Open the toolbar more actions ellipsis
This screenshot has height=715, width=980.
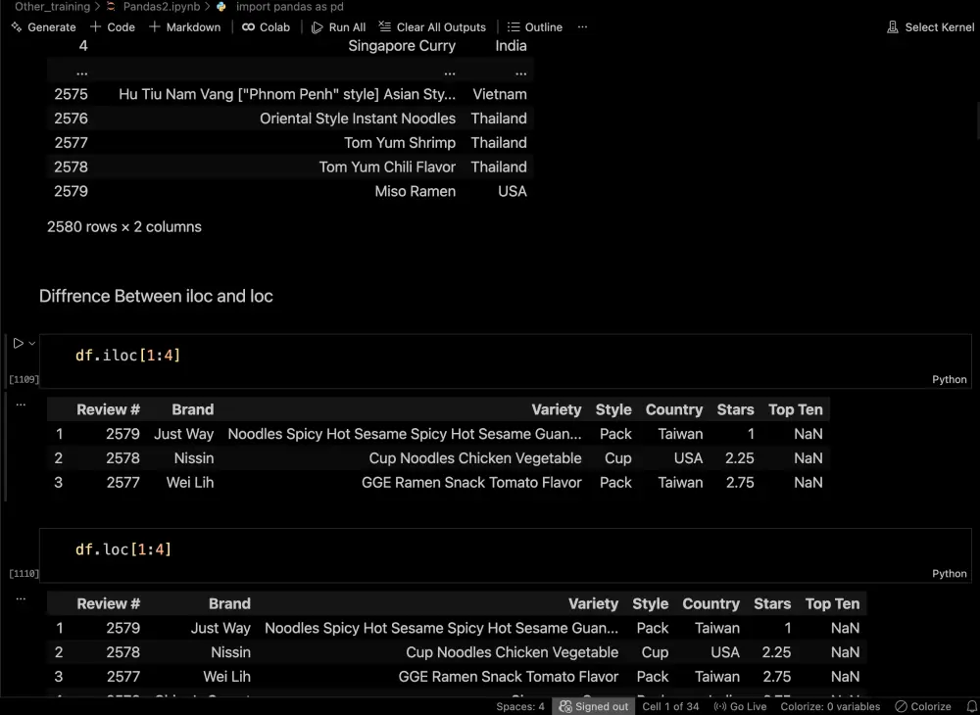click(x=582, y=26)
